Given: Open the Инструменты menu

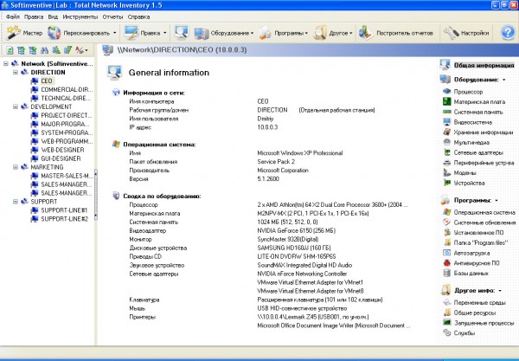Looking at the screenshot, I should pos(80,16).
